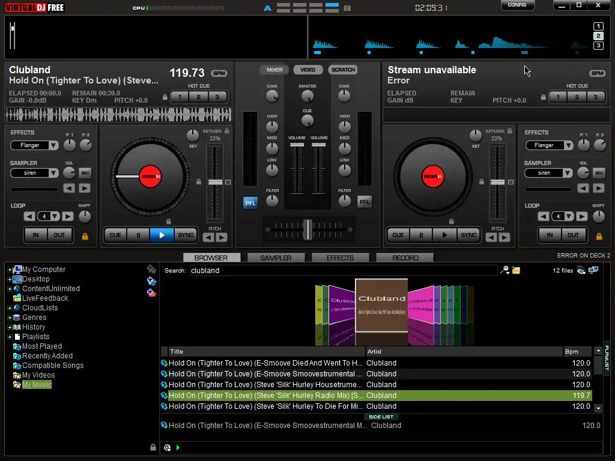615x461 pixels.
Task: Click the left deck pitch slider
Action: pyautogui.click(x=215, y=182)
